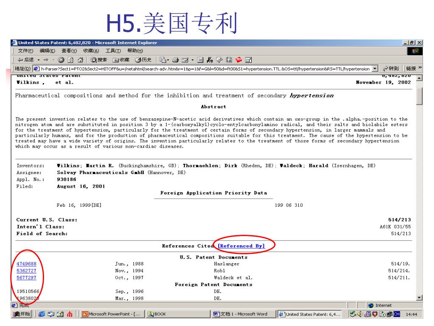Click the red shield tray icon

click(x=375, y=314)
